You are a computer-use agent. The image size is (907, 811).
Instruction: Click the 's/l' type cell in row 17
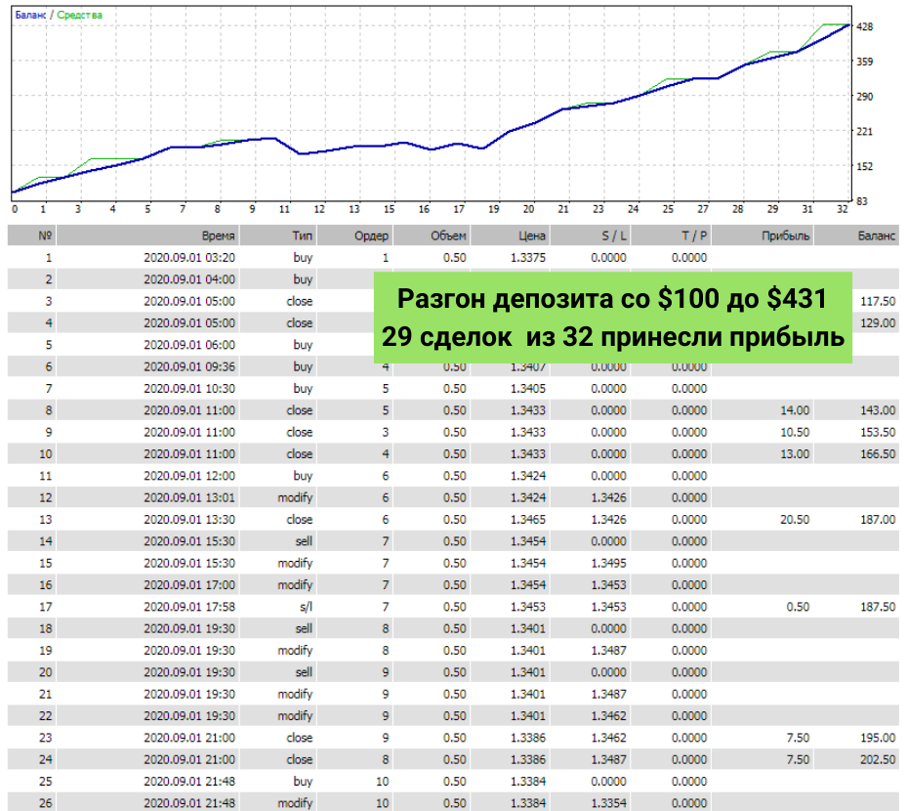coord(306,607)
